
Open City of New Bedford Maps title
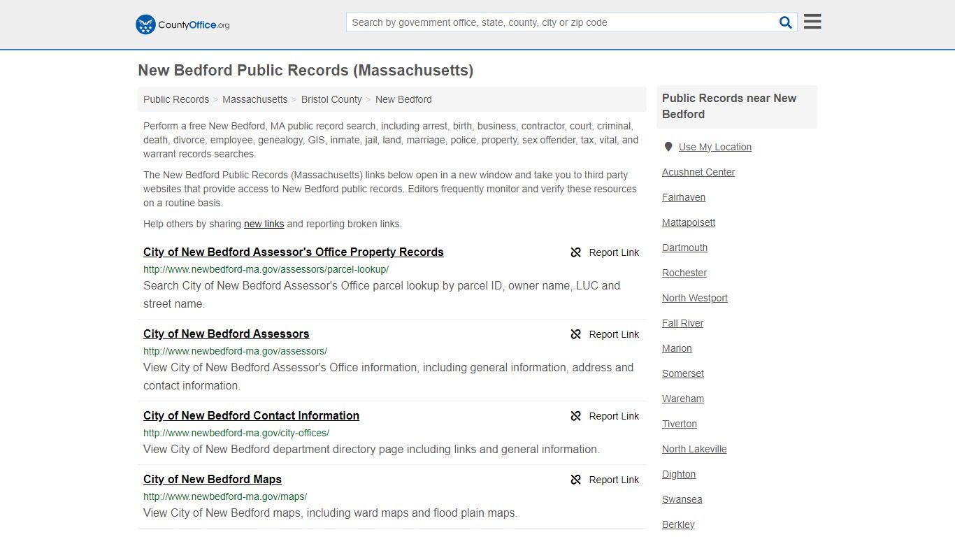coord(213,479)
